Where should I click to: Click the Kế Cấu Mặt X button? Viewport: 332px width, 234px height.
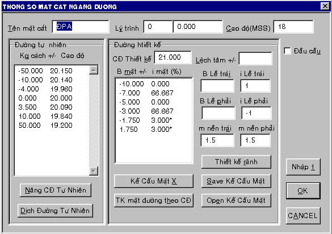[154, 181]
